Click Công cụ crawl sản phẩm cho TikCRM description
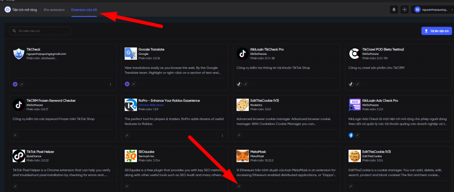The image size is (454, 192). (376, 68)
